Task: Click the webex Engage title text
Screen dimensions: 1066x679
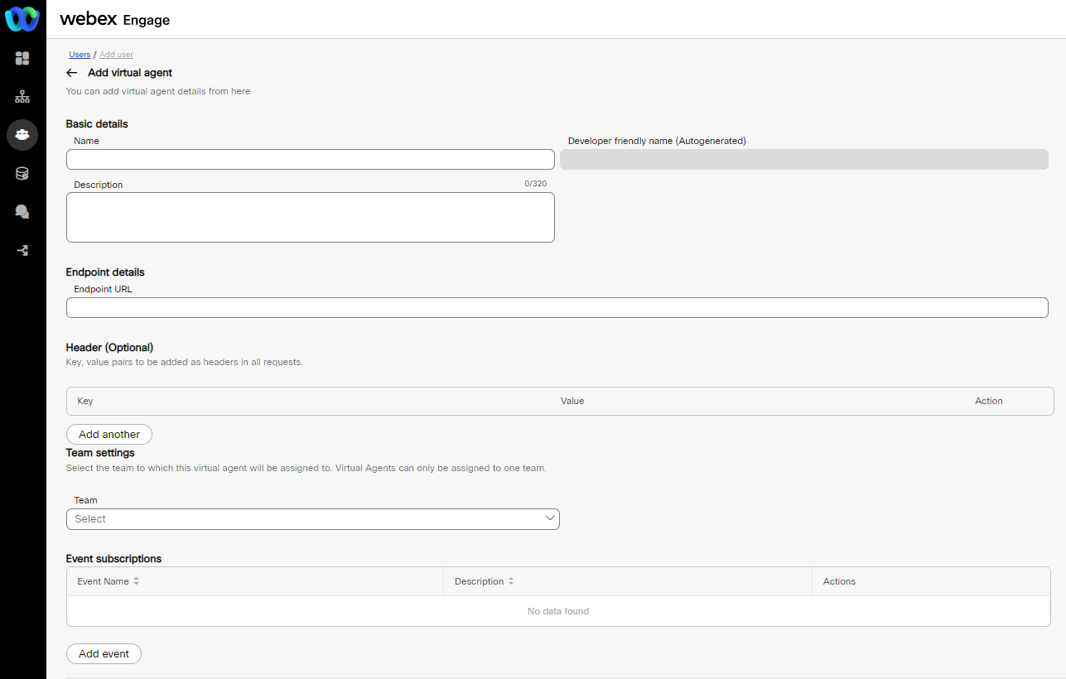Action: click(x=114, y=19)
